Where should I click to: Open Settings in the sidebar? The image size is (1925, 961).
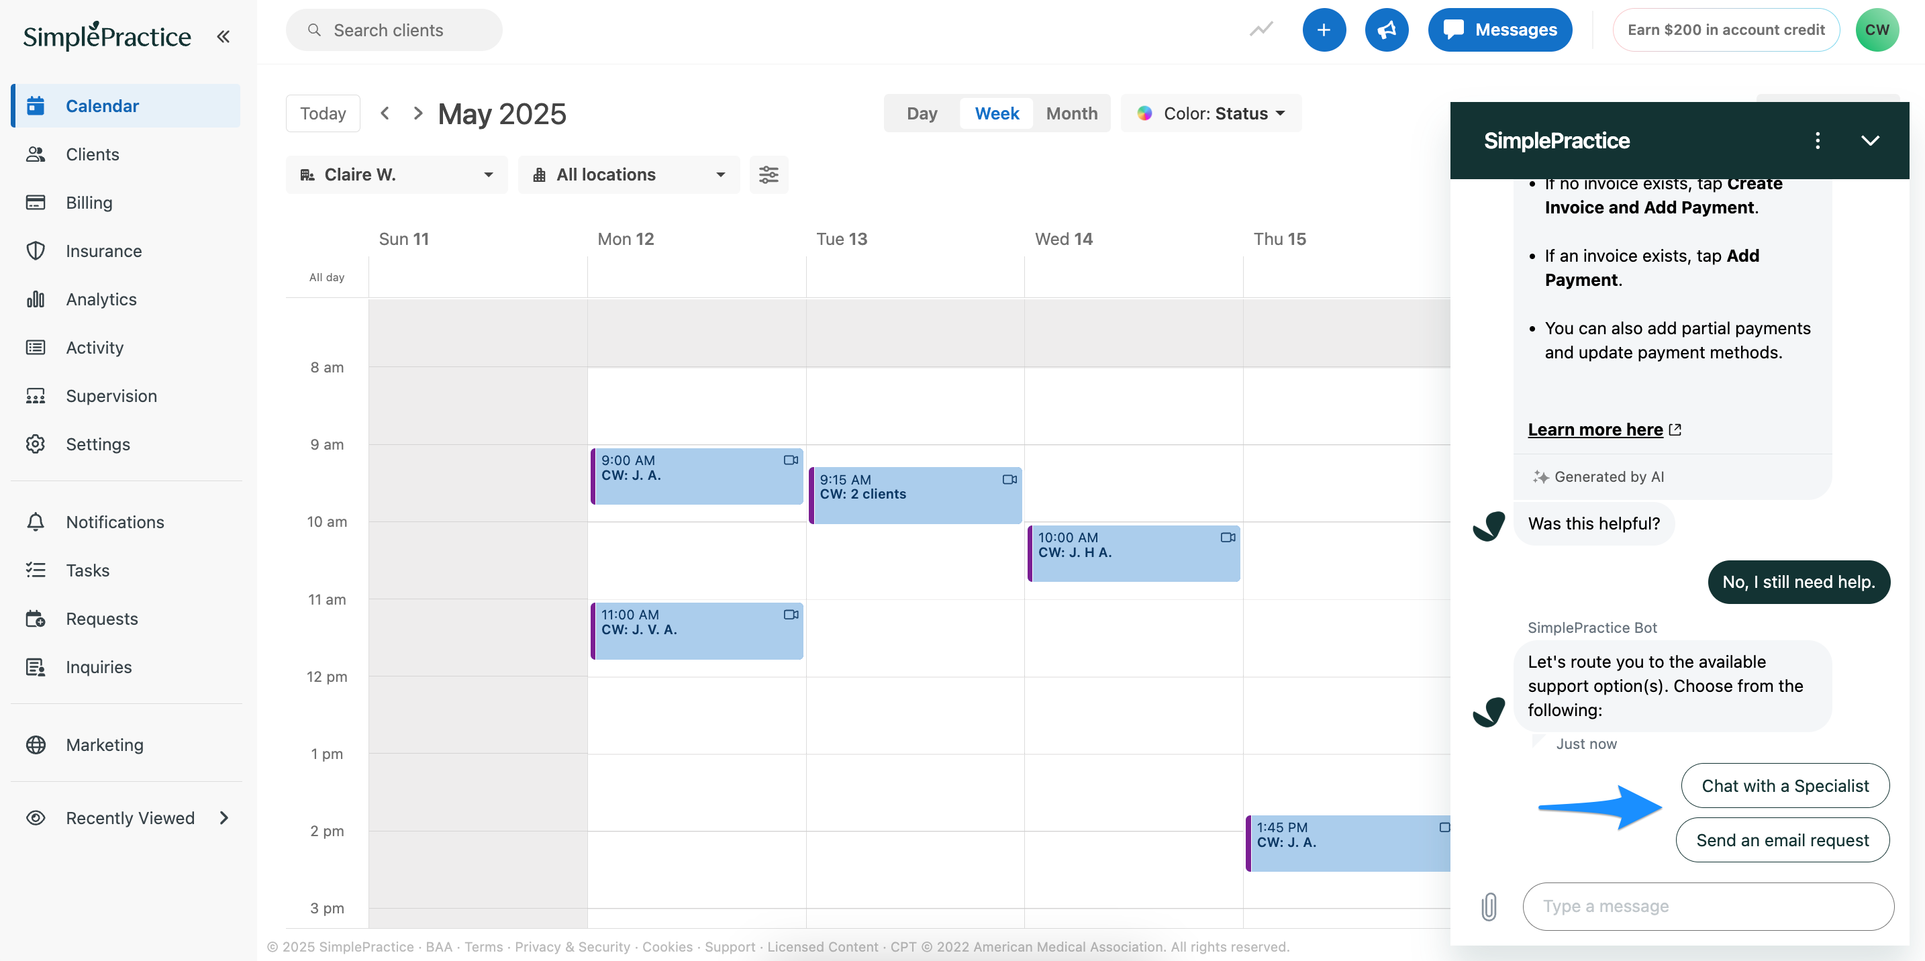(x=126, y=444)
